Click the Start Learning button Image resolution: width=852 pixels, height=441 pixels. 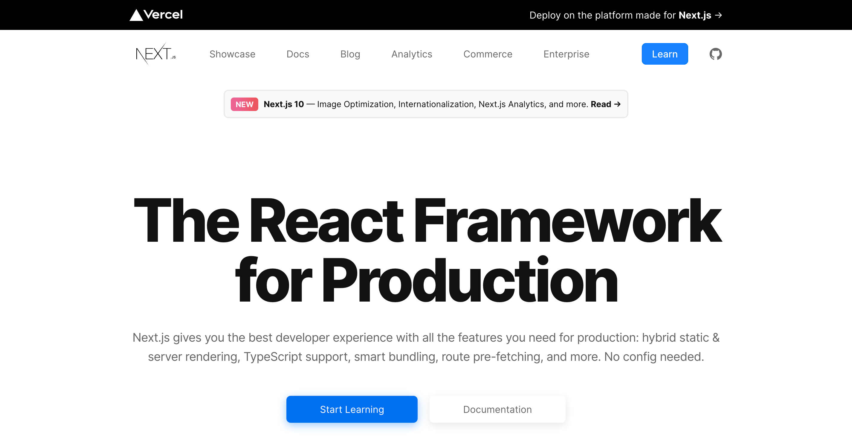click(x=352, y=409)
